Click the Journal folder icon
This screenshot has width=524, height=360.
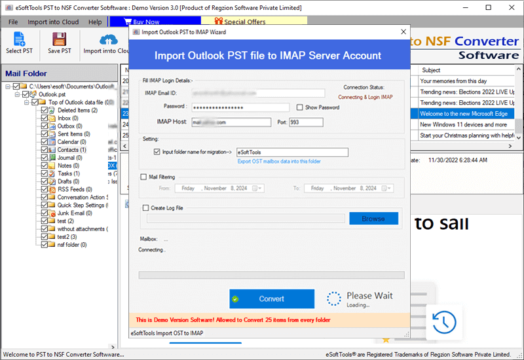click(x=52, y=158)
